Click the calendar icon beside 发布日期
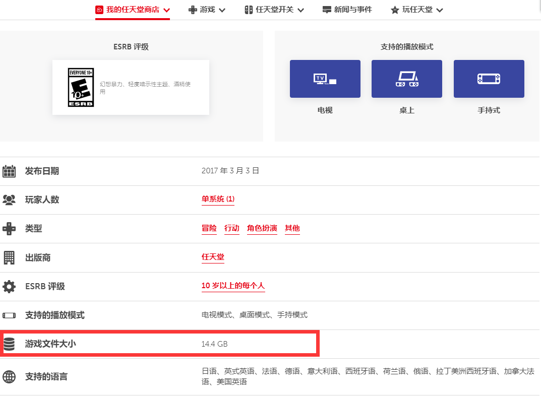This screenshot has width=541, height=397. tap(9, 171)
